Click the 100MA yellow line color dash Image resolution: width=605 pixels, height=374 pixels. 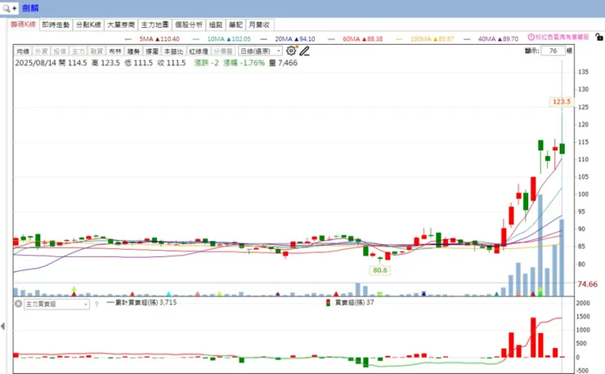(399, 39)
